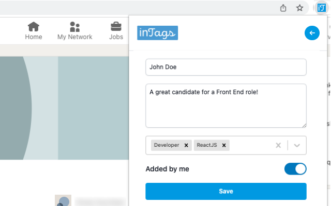Go back using the blue arrow button

point(312,33)
